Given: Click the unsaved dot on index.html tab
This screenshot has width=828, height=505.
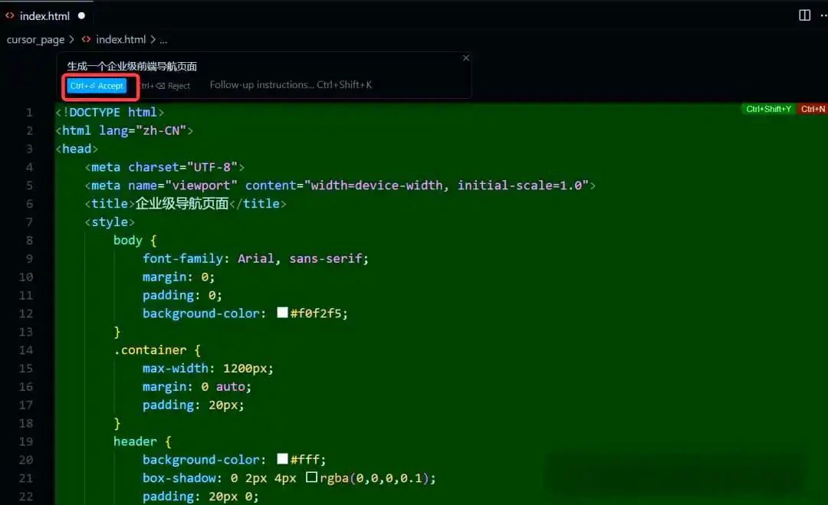Looking at the screenshot, I should (81, 15).
